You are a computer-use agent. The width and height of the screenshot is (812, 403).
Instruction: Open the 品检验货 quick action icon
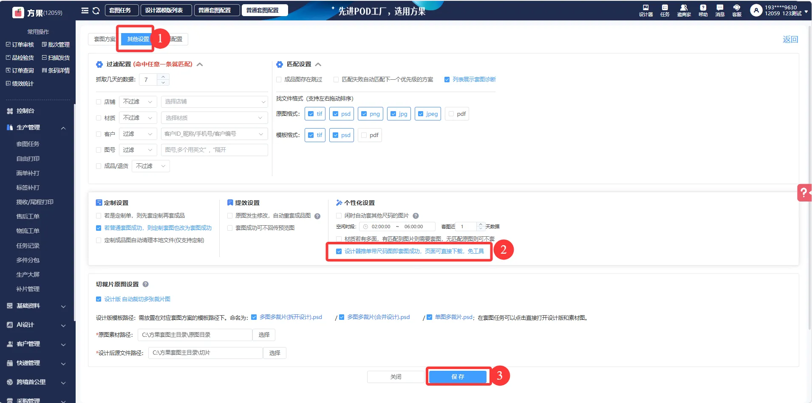click(x=8, y=58)
